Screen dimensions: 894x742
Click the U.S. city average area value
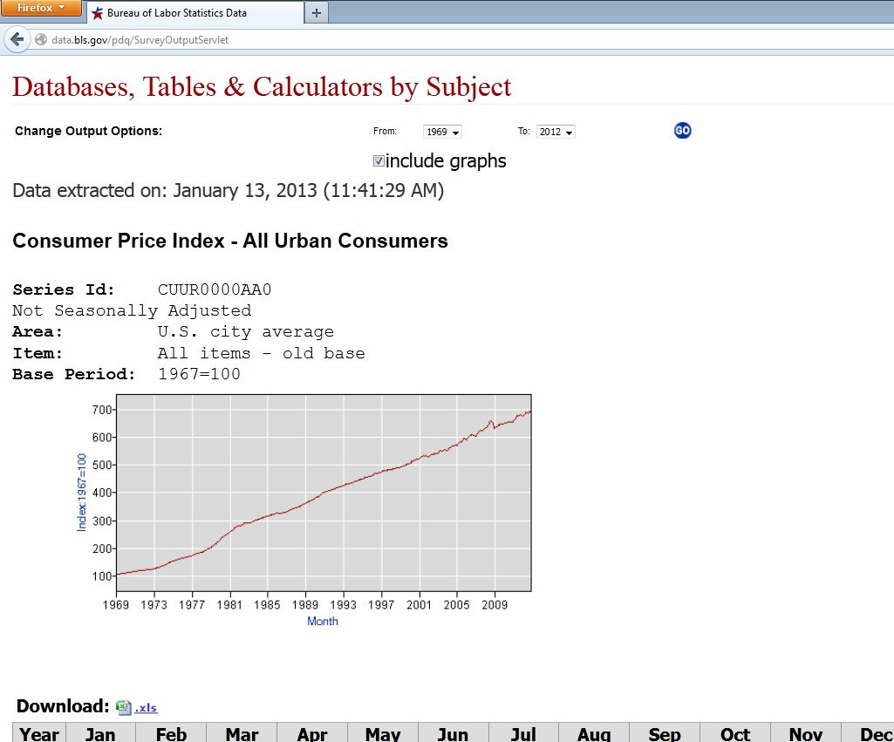click(x=246, y=331)
